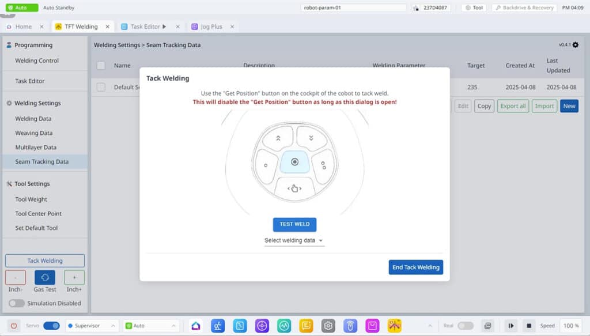This screenshot has width=590, height=336.
Task: Open the Select welding data dropdown
Action: (294, 240)
